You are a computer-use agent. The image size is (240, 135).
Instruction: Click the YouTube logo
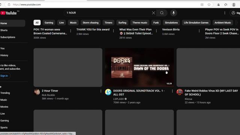(8, 13)
